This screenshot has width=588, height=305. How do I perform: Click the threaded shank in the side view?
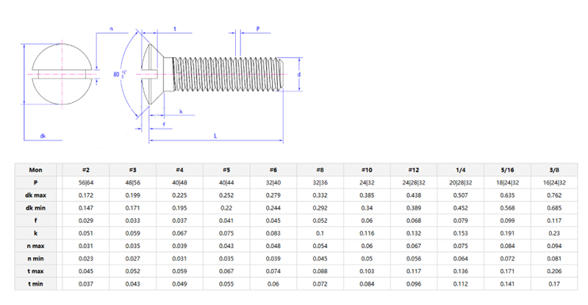point(228,74)
